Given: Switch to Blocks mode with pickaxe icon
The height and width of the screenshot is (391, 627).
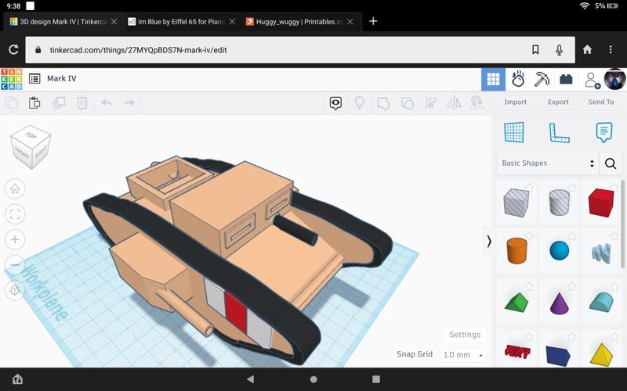Looking at the screenshot, I should pyautogui.click(x=542, y=79).
